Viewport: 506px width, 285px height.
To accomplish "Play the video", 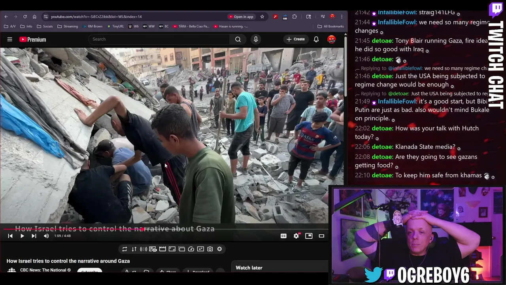I will click(x=22, y=236).
